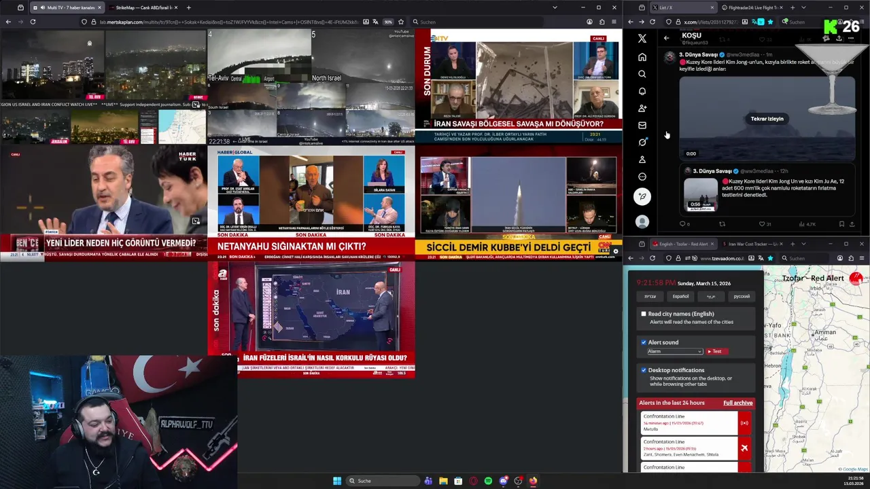
Task: Open X Home in sidebar
Action: click(642, 57)
